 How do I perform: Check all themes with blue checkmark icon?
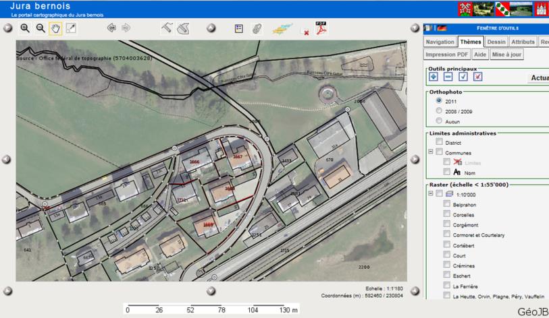click(463, 77)
